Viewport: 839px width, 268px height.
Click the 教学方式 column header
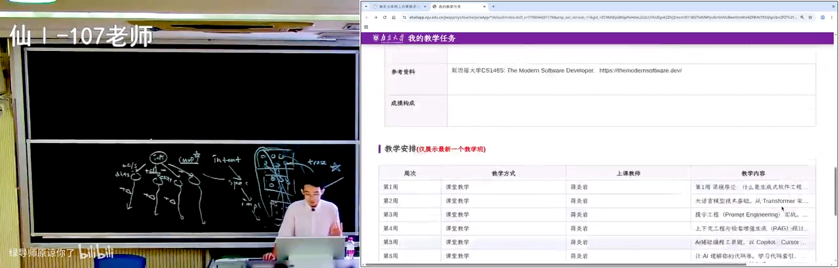pyautogui.click(x=503, y=173)
